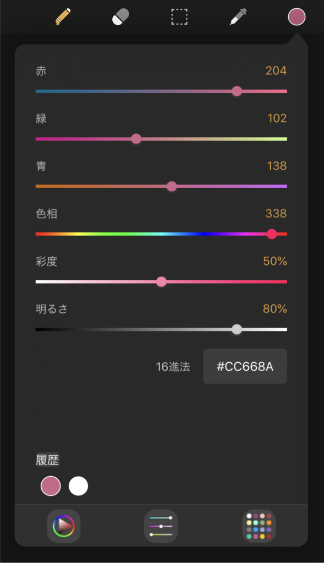Select the pencil drawing tool

(x=63, y=17)
